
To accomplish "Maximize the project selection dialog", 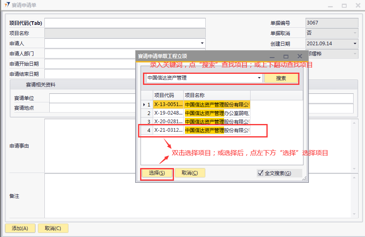I will click(286, 56).
